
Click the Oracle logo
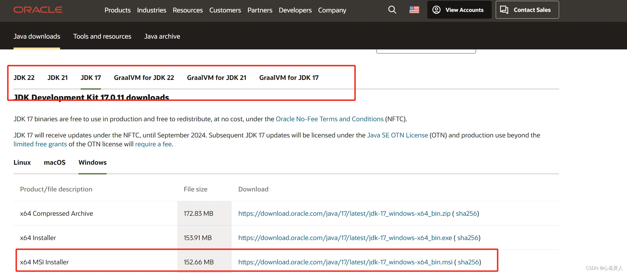click(x=38, y=10)
